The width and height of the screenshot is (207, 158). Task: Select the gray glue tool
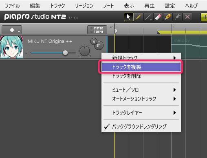(178, 17)
